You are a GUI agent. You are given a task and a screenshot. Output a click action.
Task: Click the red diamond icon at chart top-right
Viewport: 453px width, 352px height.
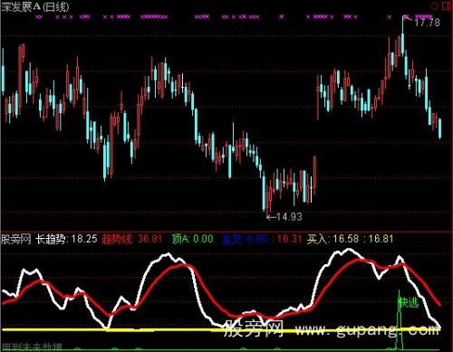pos(435,6)
